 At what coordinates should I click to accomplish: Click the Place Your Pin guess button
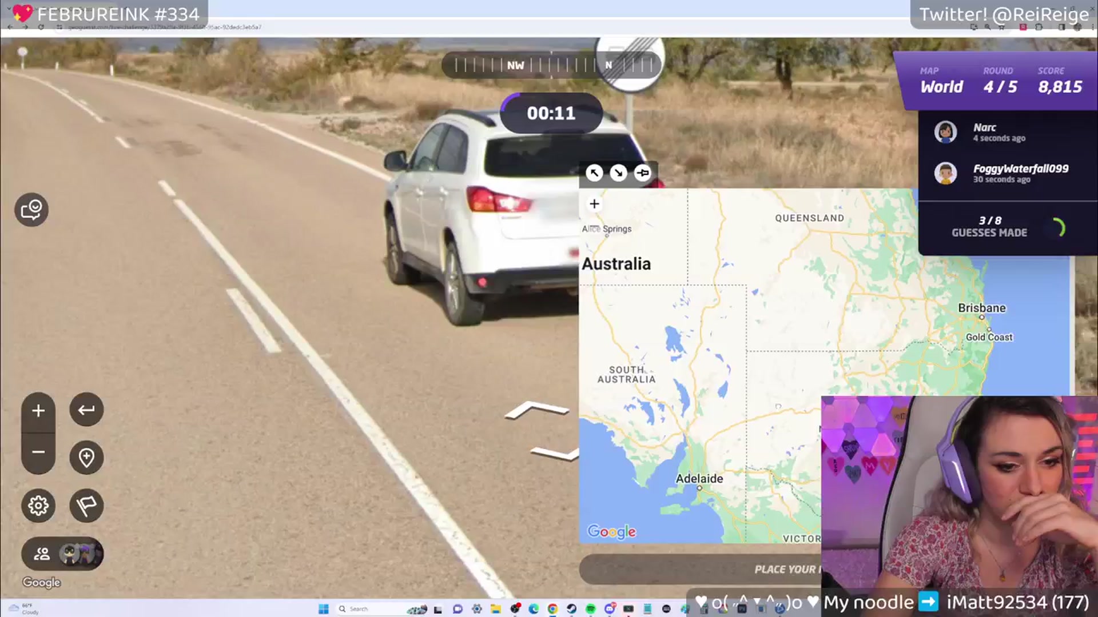coord(701,569)
